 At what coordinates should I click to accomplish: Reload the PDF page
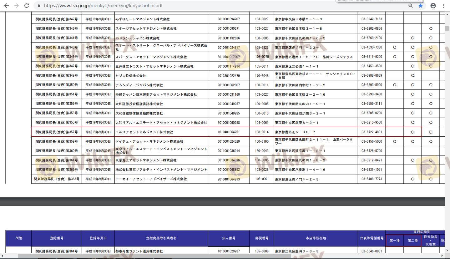click(27, 6)
